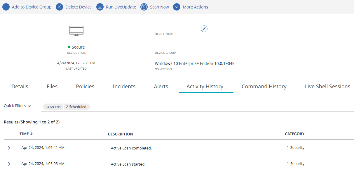Click the 2-Scheduled scan type filter chip

tap(76, 107)
